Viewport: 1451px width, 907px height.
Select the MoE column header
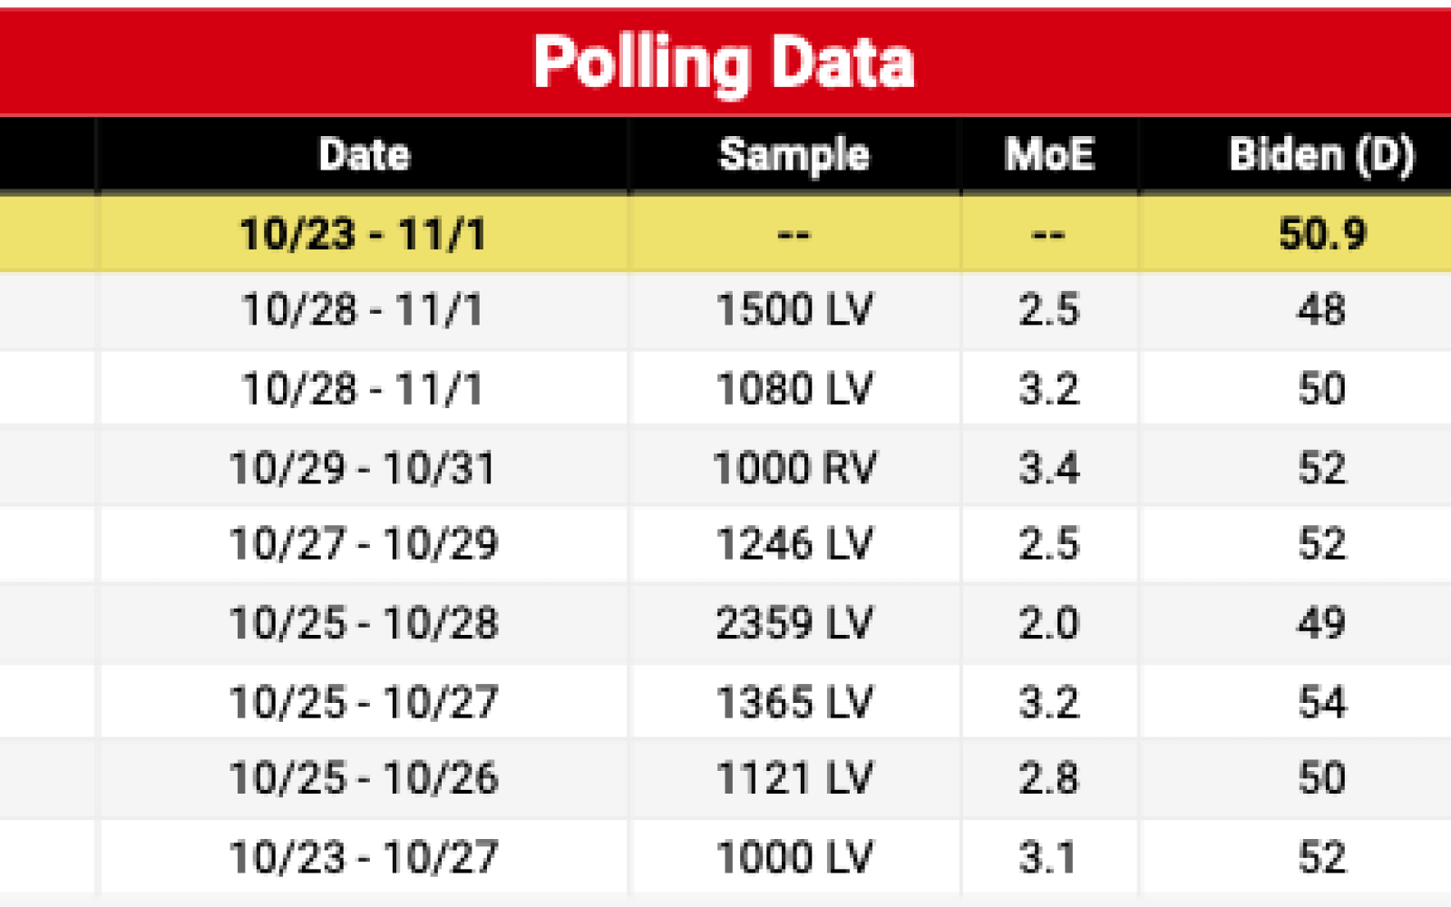point(1049,154)
